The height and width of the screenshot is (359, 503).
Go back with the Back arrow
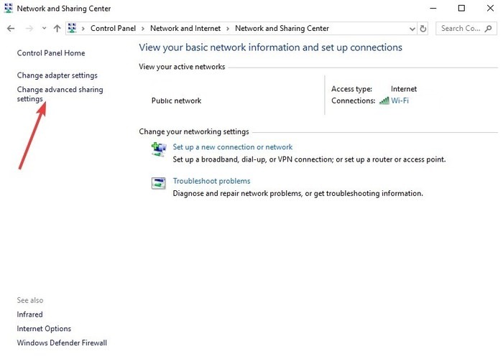point(11,29)
